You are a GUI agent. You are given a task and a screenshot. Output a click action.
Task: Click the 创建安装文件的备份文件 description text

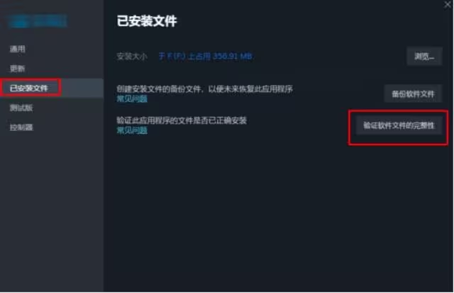(x=204, y=89)
